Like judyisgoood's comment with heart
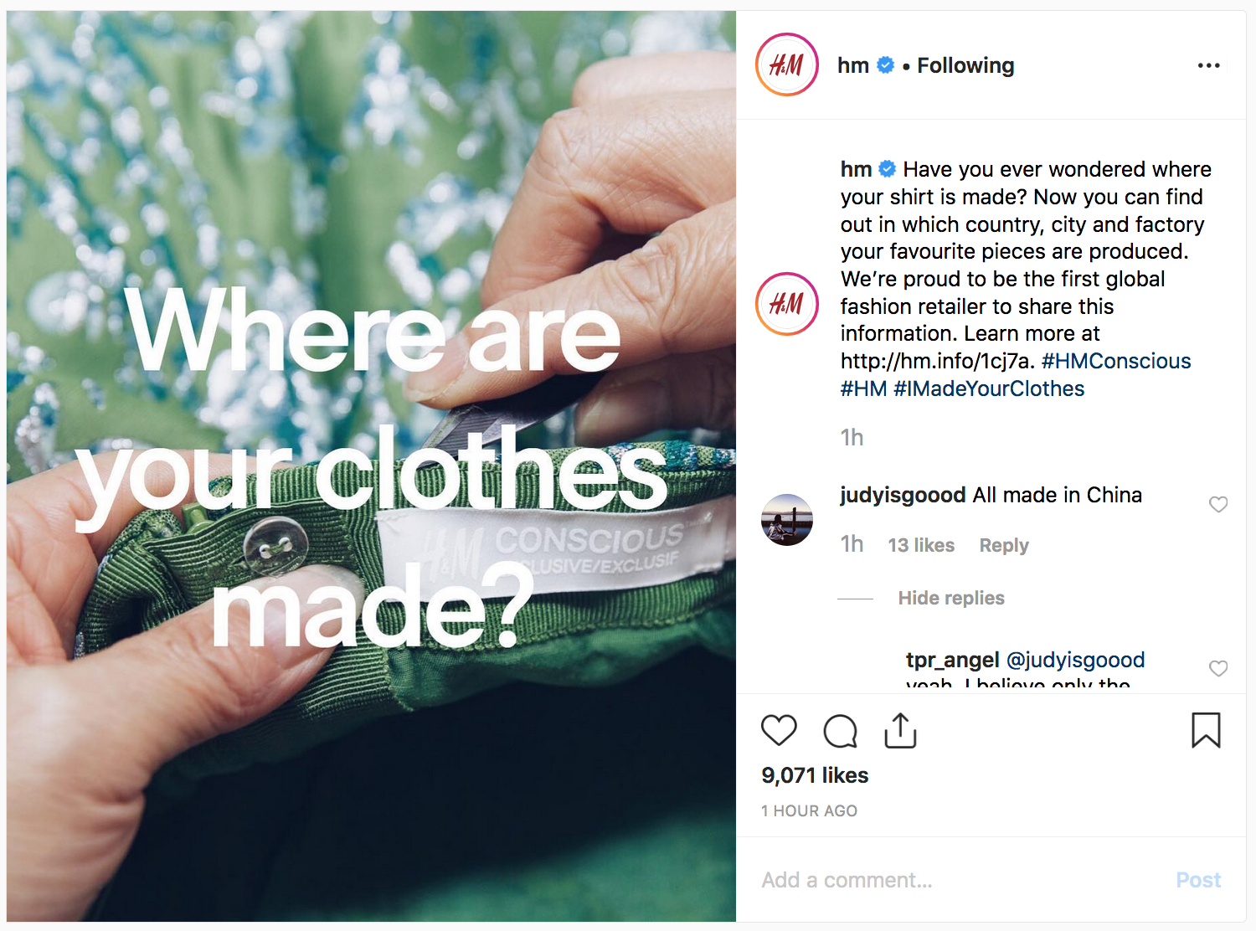 pos(1218,504)
